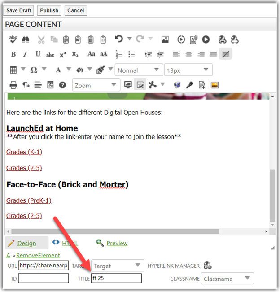Click the Insert Table grid icon
This screenshot has width=280, height=292.
13,70
